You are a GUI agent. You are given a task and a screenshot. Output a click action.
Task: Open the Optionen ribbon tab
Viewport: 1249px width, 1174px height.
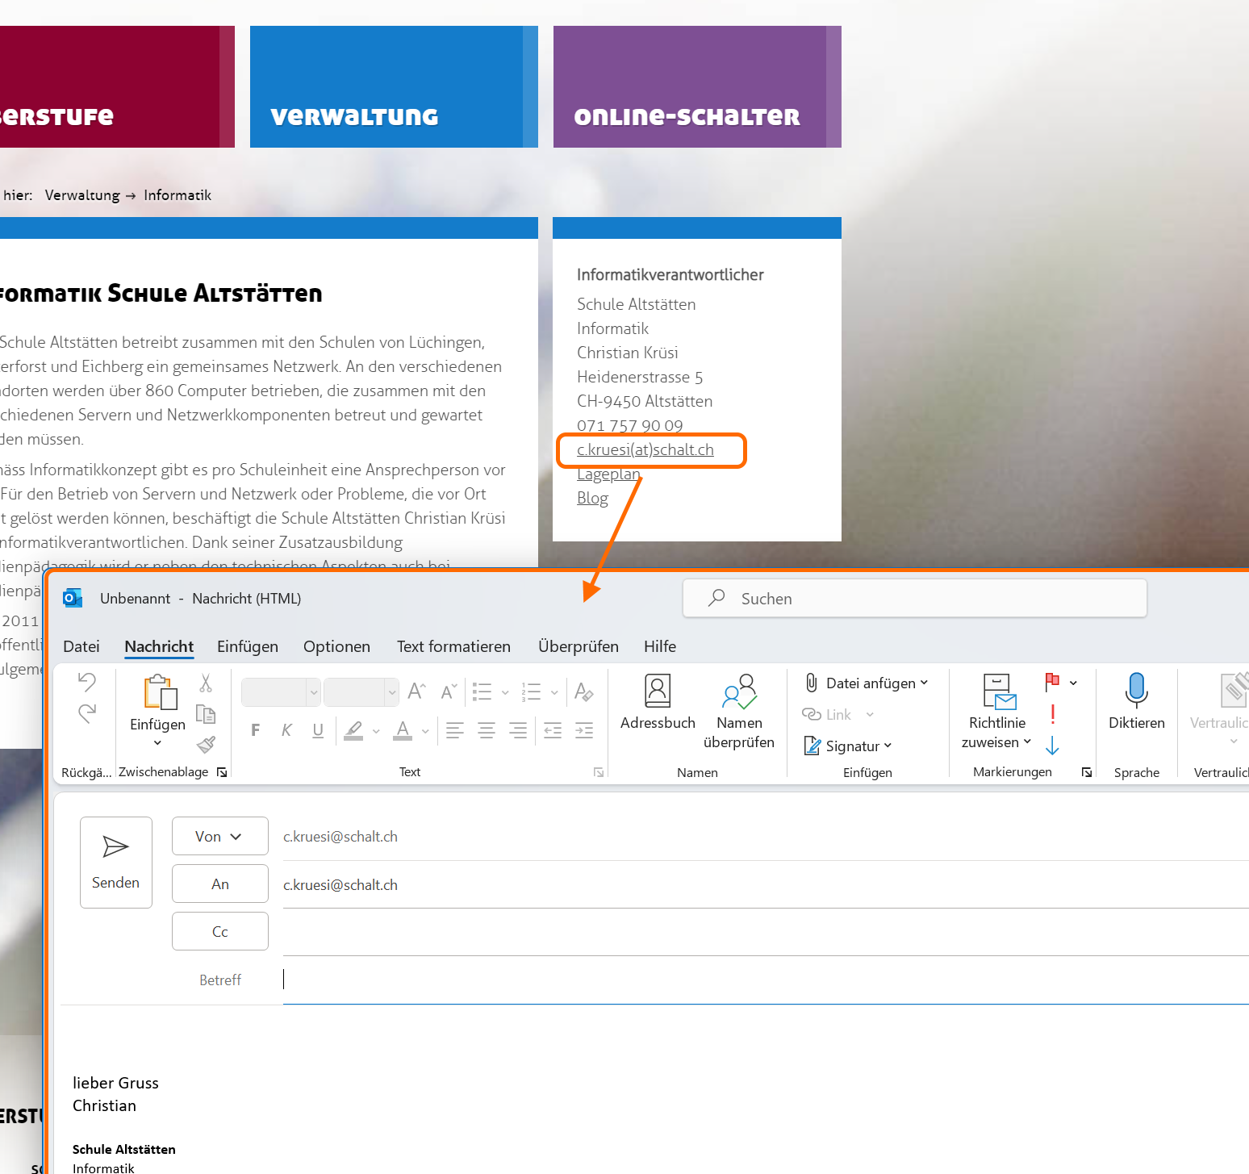point(336,646)
